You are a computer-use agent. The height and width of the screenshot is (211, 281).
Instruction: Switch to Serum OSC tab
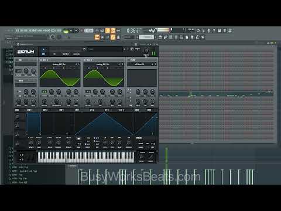[x=43, y=54]
